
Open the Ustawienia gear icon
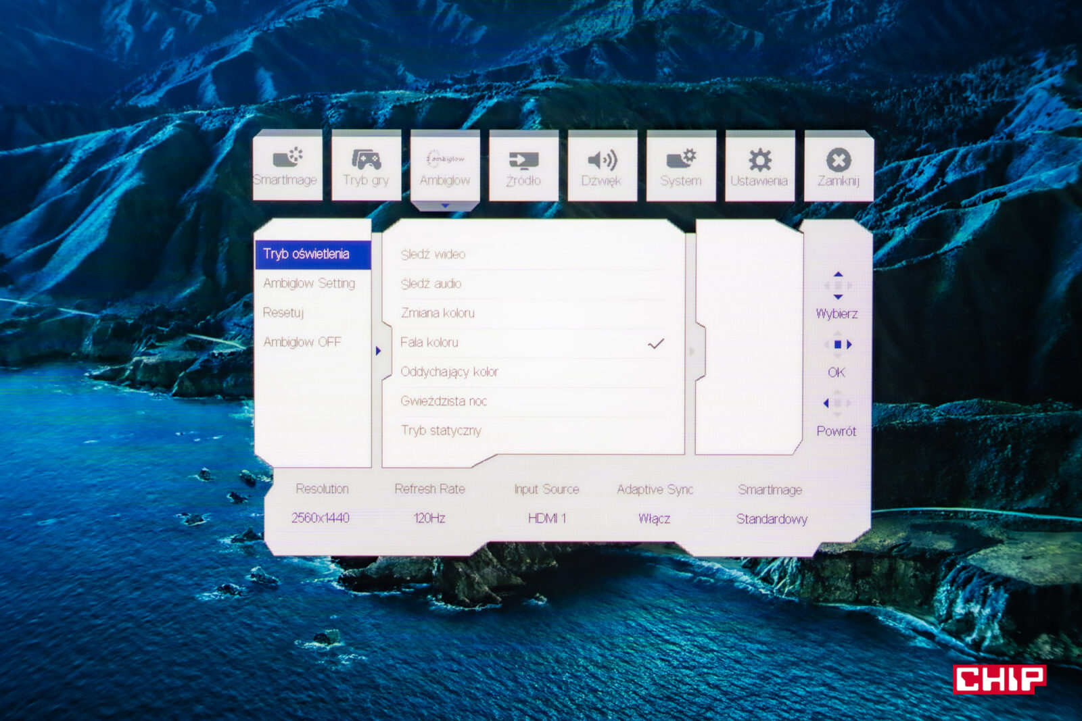(759, 166)
